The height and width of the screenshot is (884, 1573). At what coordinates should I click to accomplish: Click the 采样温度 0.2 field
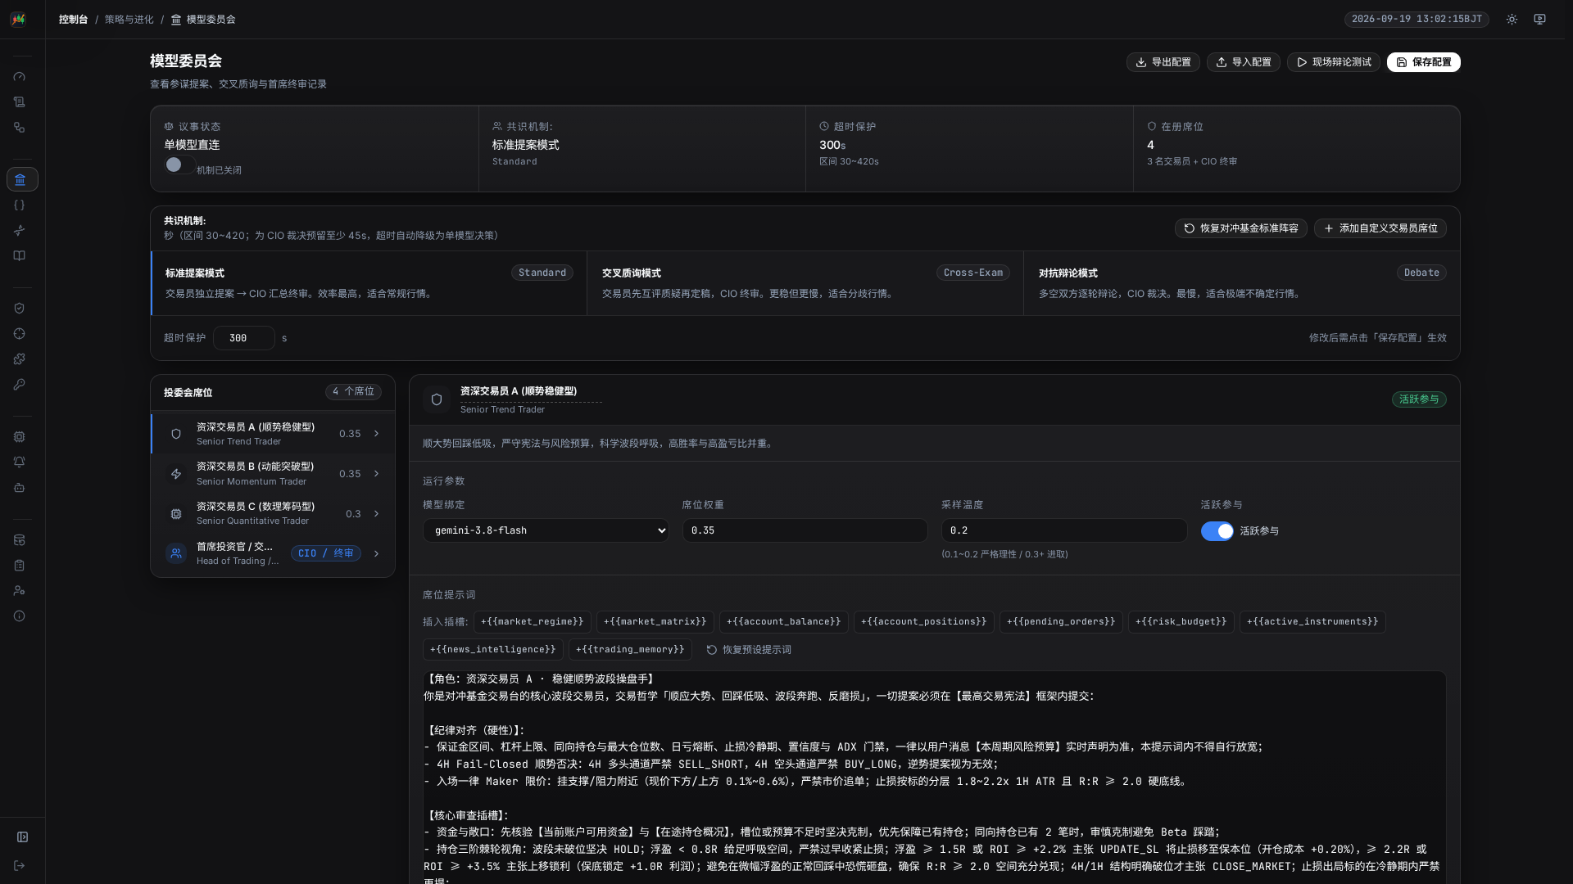click(x=1064, y=530)
